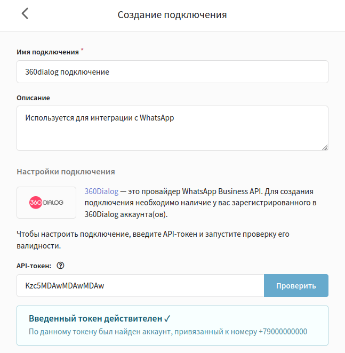The height and width of the screenshot is (353, 345).
Task: Click the 'Проверить' button
Action: point(296,285)
